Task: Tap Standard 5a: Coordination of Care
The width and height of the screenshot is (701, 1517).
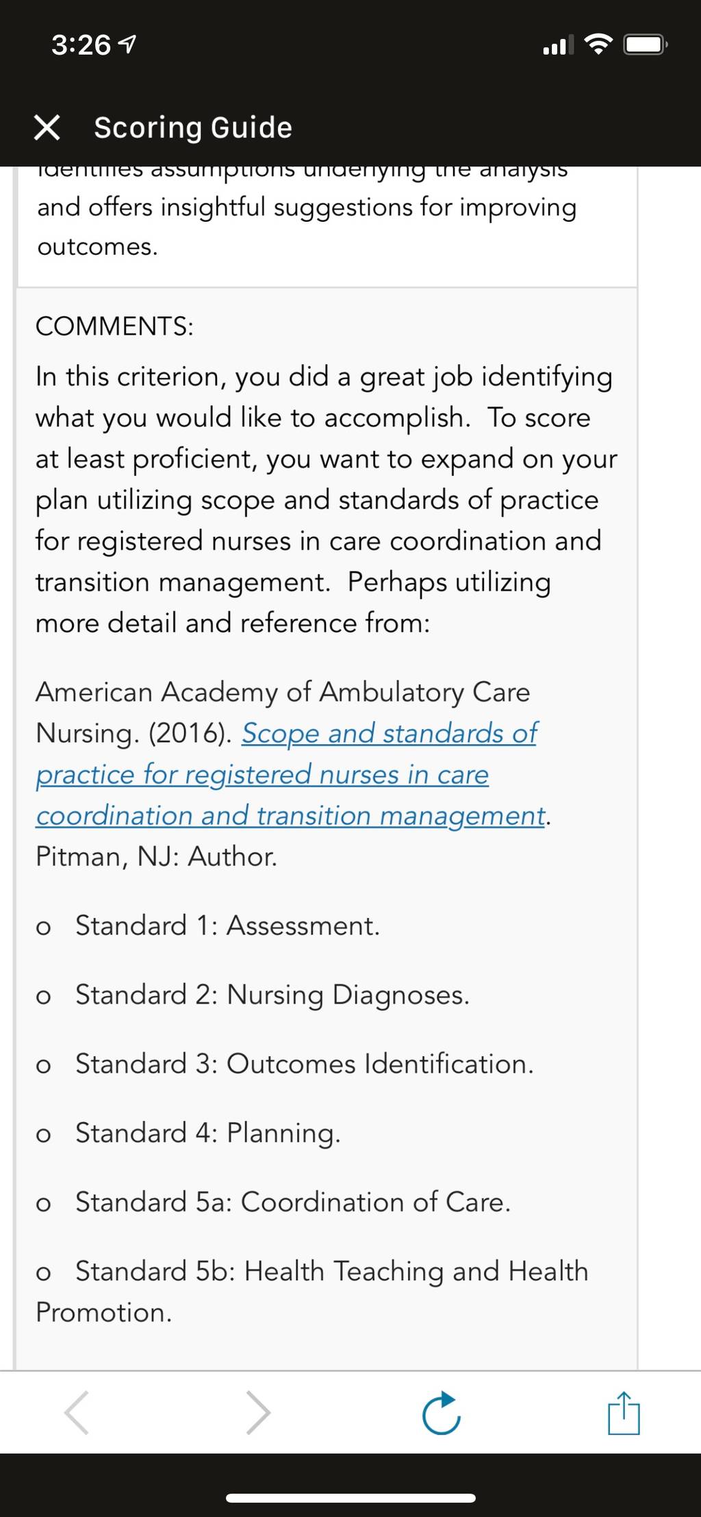Action: [x=293, y=1202]
